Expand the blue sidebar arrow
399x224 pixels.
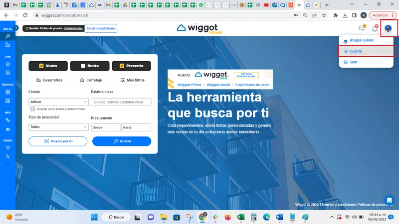(16, 28)
